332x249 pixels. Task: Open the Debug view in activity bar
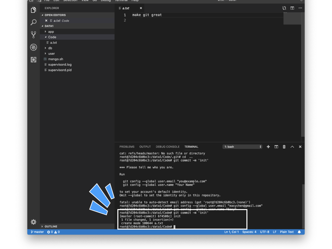[33, 47]
